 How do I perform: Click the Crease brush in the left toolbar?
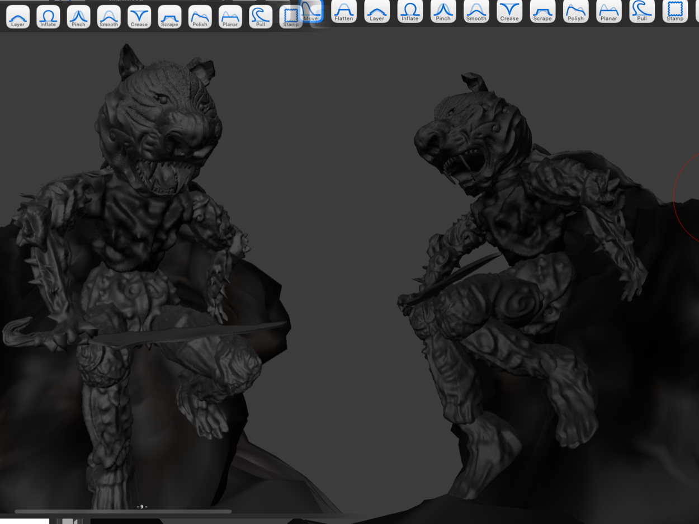tap(139, 17)
